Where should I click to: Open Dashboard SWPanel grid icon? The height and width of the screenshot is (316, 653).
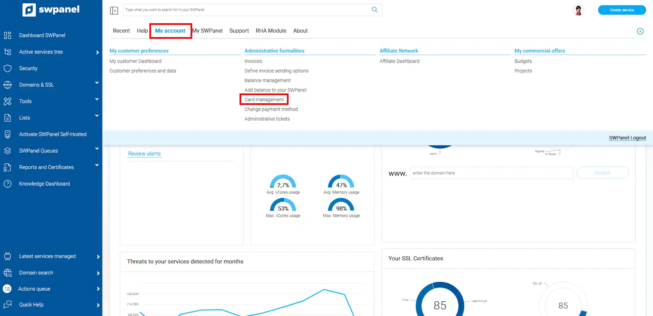point(7,36)
